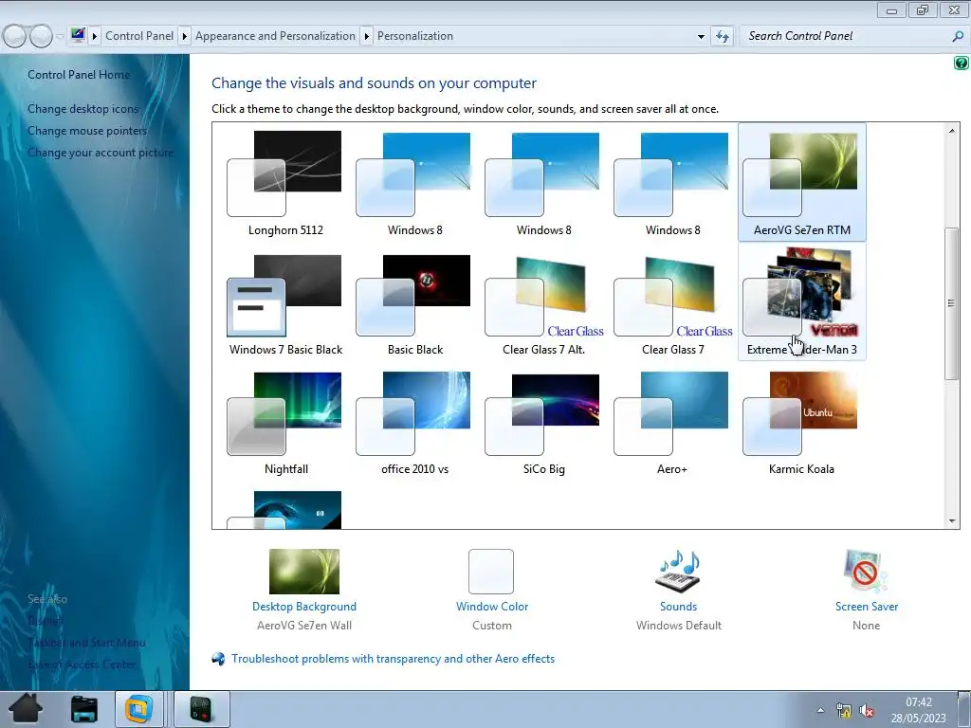Apply the Nightfall theme

pyautogui.click(x=285, y=422)
